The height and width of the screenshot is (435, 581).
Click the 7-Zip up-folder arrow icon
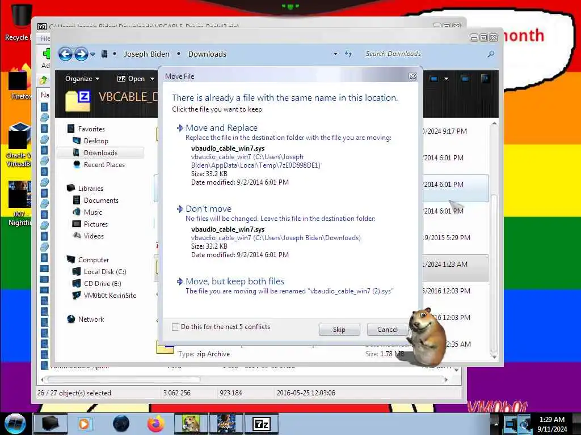pos(44,80)
